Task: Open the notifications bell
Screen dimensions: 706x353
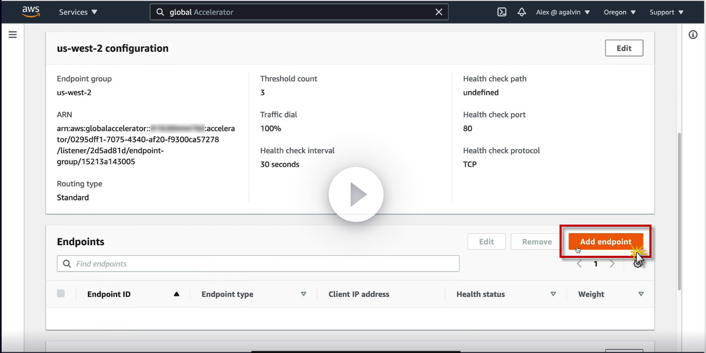Action: 521,12
